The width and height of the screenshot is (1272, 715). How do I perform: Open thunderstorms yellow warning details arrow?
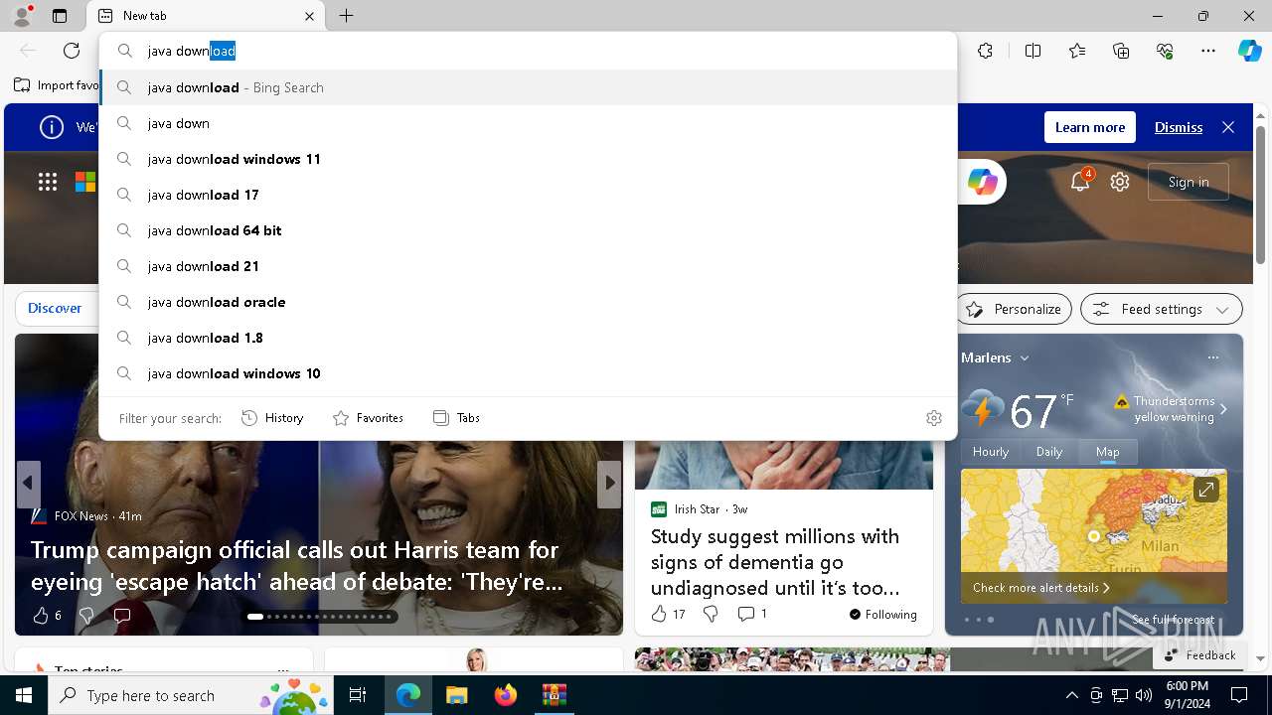click(x=1222, y=409)
